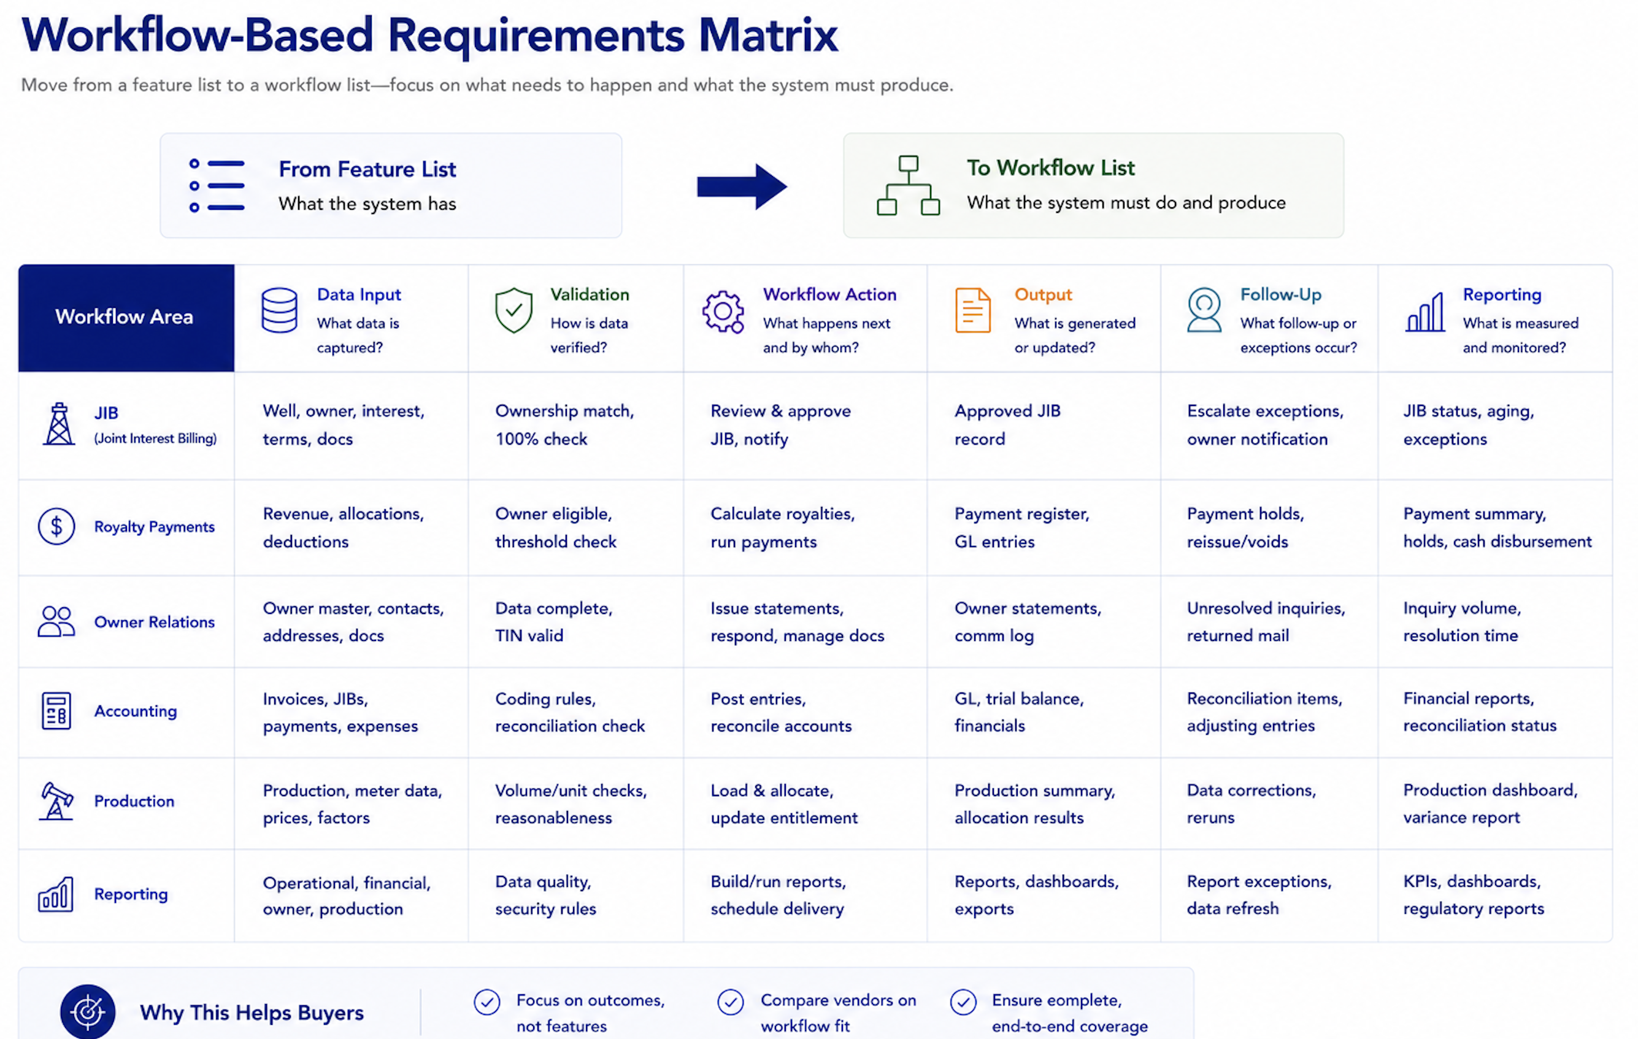This screenshot has width=1638, height=1039.
Task: Select the 'Reporting' row label text
Action: 131,894
